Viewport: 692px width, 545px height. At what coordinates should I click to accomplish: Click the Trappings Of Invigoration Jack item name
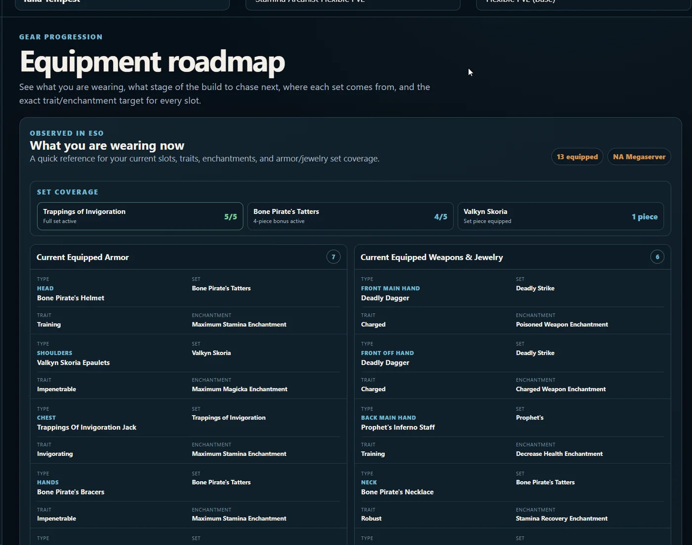click(86, 427)
